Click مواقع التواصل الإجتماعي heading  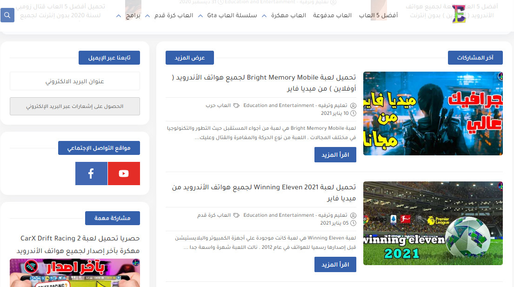coord(99,148)
